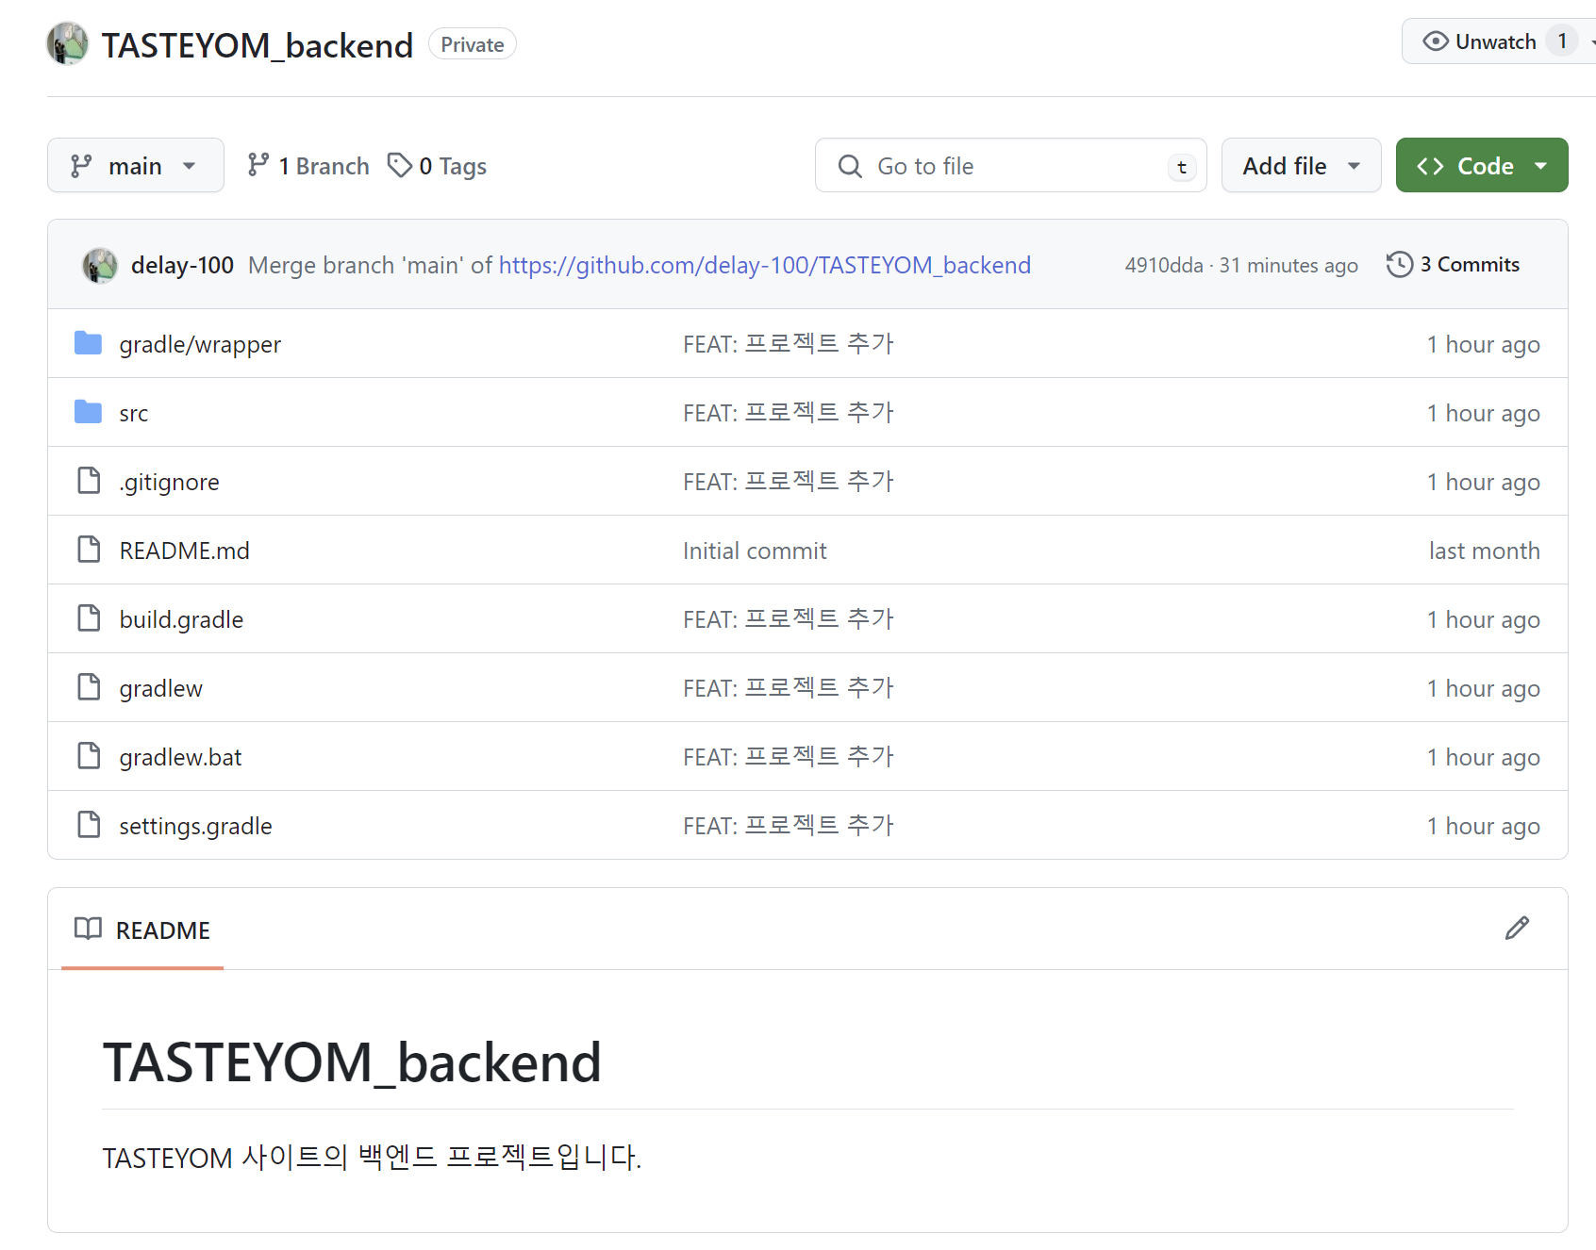Click the .gitignore file icon

(x=89, y=481)
